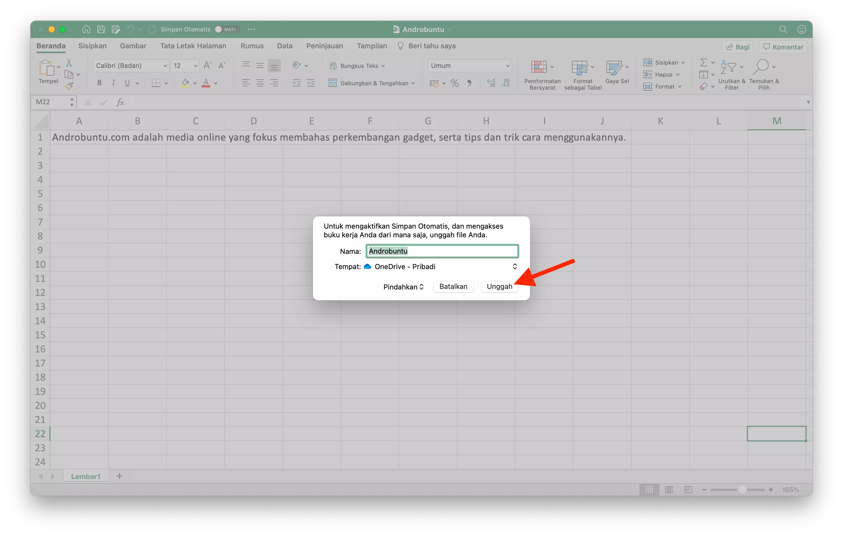Switch to the Rumus ribbon tab
This screenshot has width=843, height=536.
tap(252, 46)
